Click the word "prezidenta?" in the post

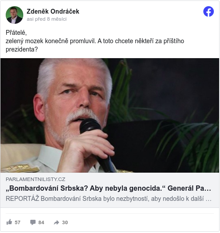coord(22,49)
